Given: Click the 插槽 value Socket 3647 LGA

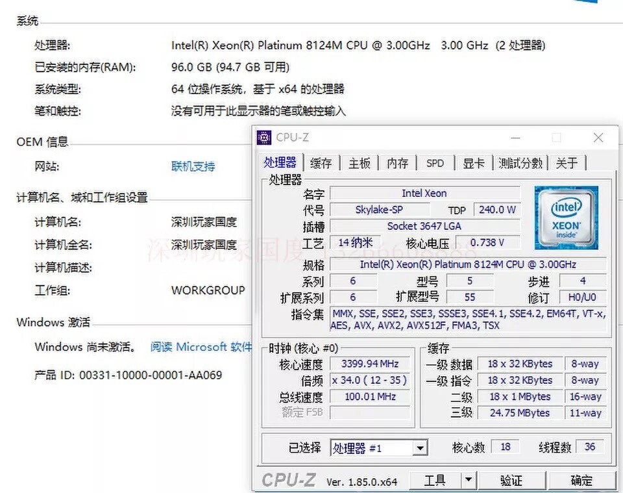Looking at the screenshot, I should [x=424, y=226].
